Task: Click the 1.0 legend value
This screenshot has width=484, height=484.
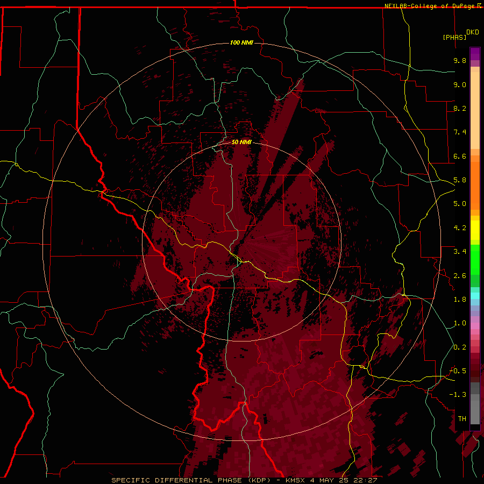Action: [460, 323]
